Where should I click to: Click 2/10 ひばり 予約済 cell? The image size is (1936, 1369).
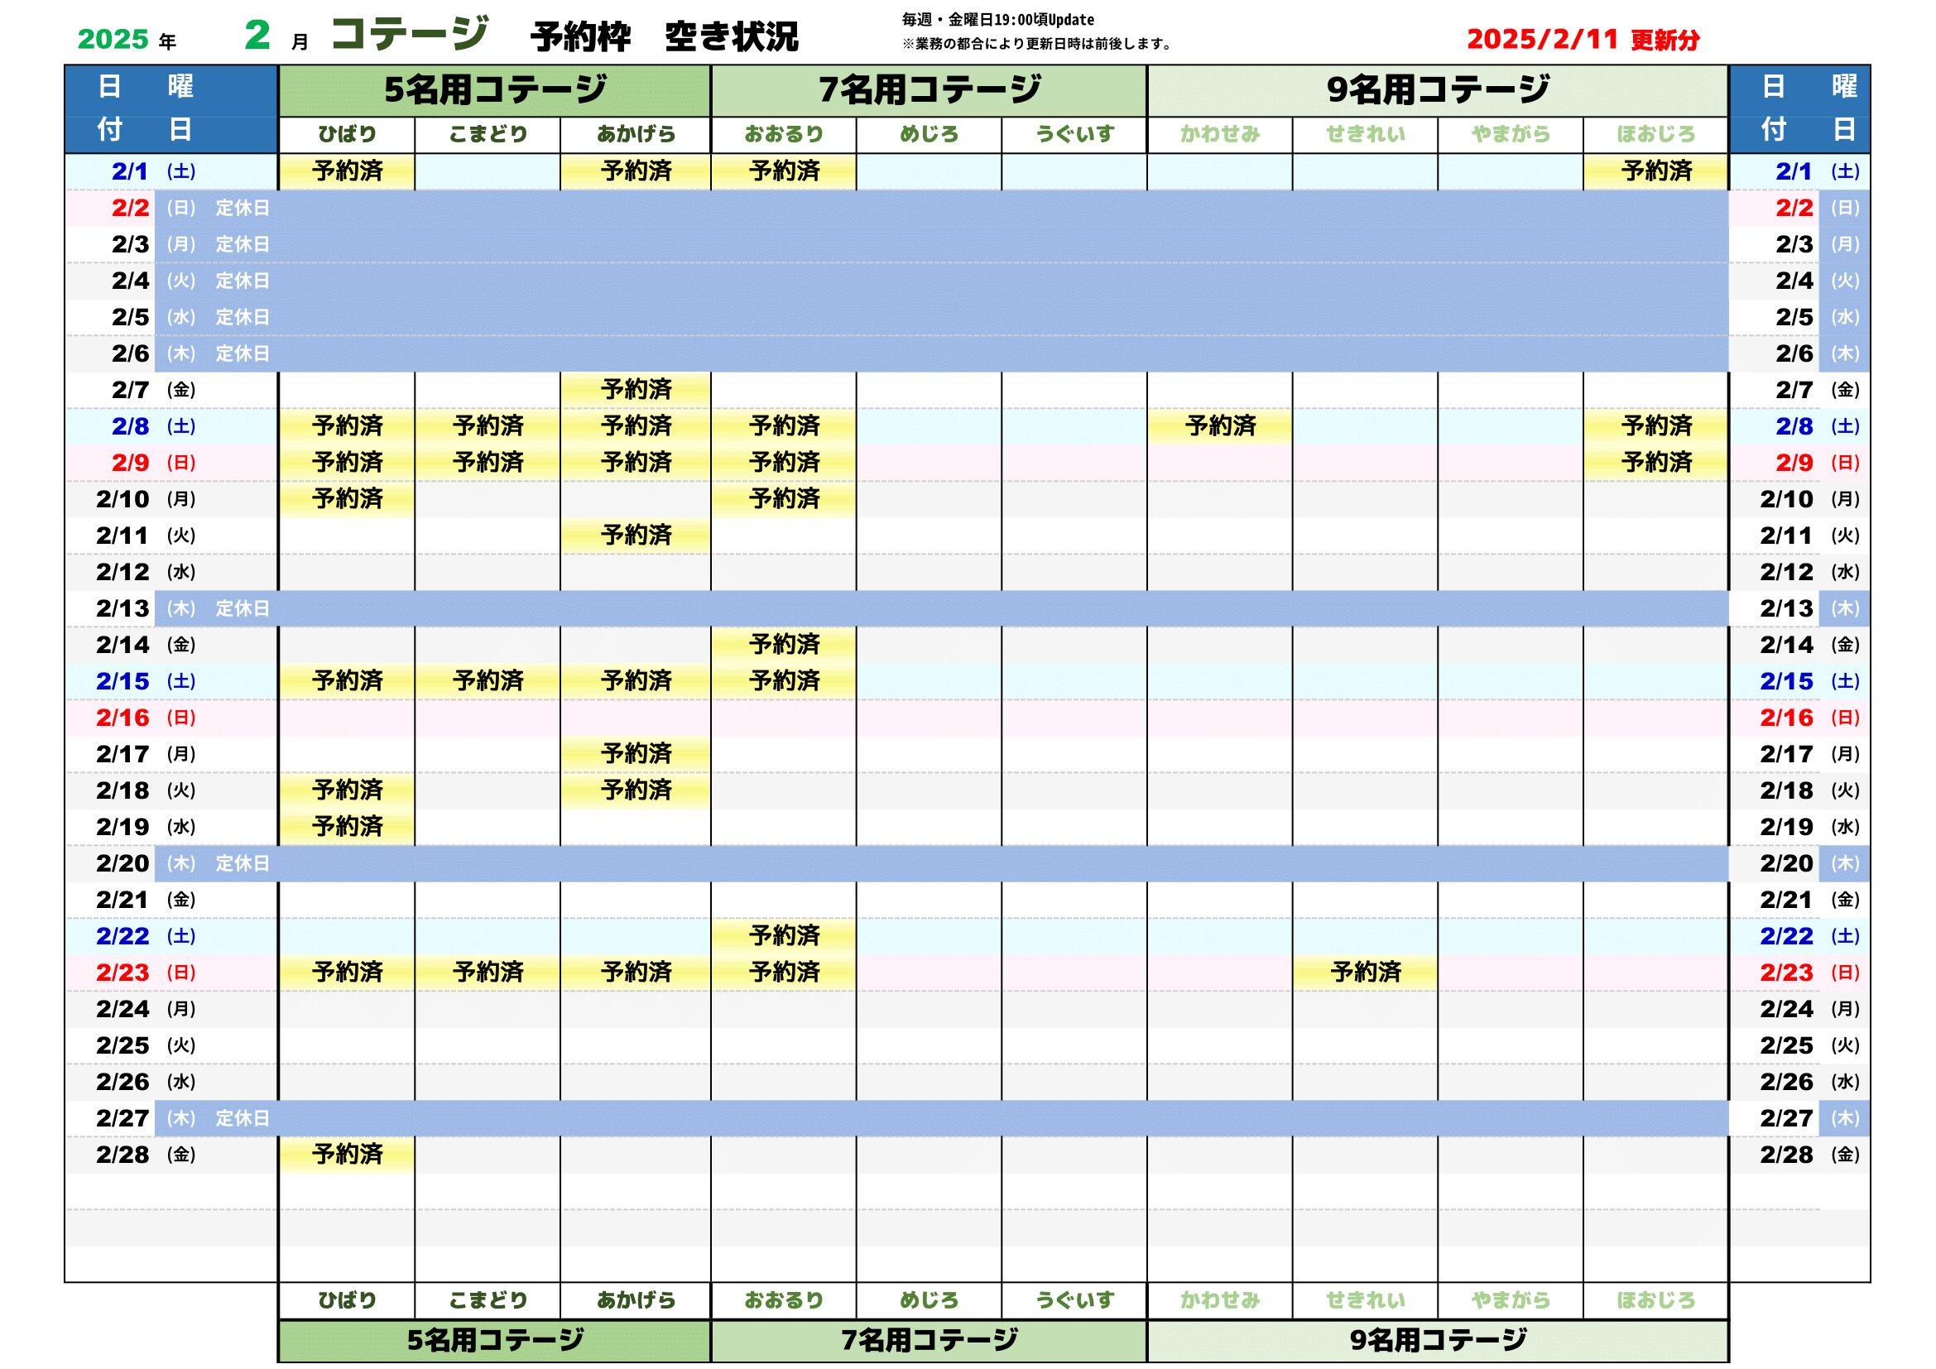347,499
